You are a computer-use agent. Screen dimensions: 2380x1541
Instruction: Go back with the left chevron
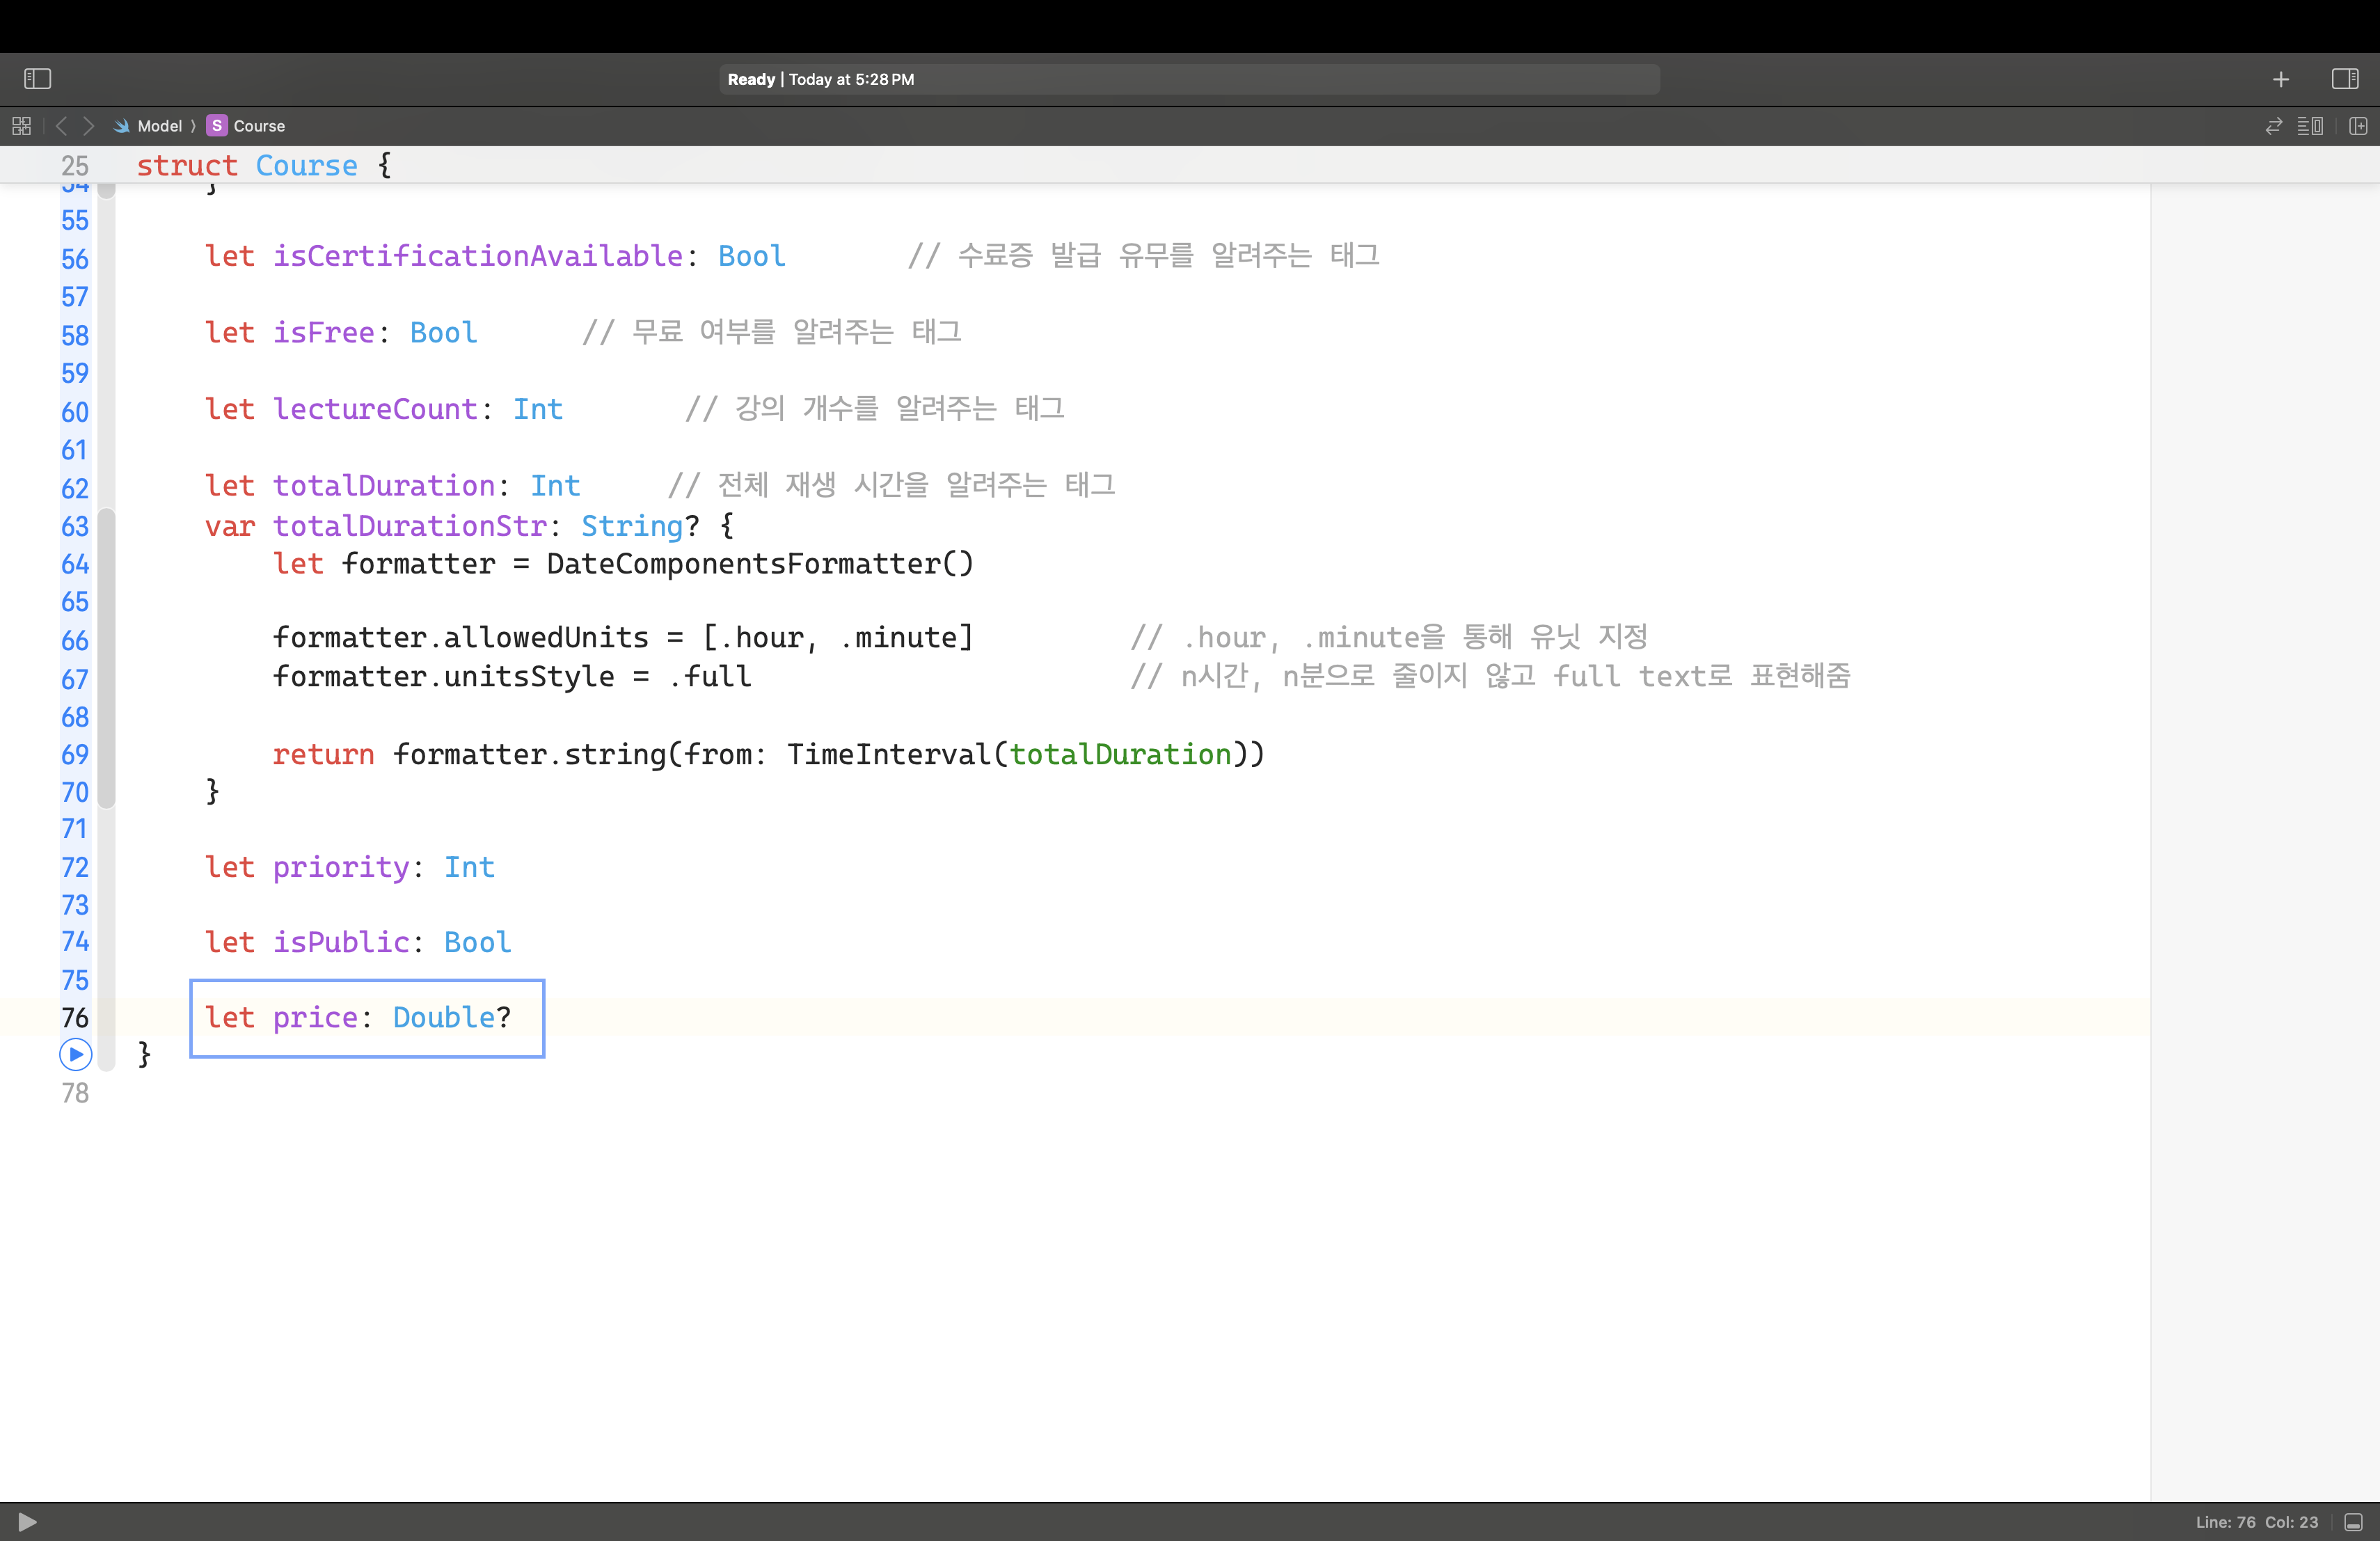point(61,126)
